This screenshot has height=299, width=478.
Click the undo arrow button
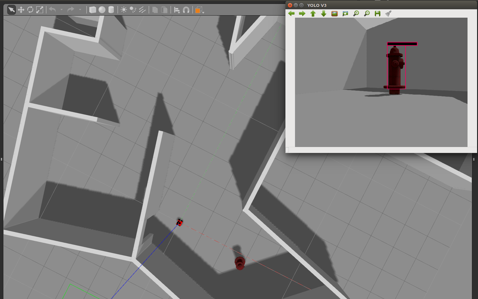tap(52, 10)
